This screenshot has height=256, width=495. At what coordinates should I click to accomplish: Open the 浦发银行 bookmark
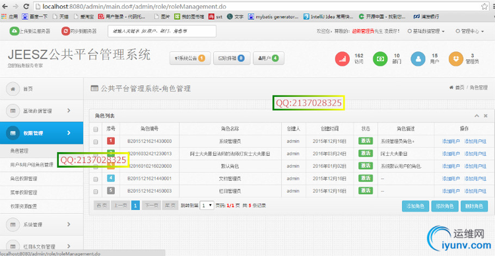click(426, 16)
